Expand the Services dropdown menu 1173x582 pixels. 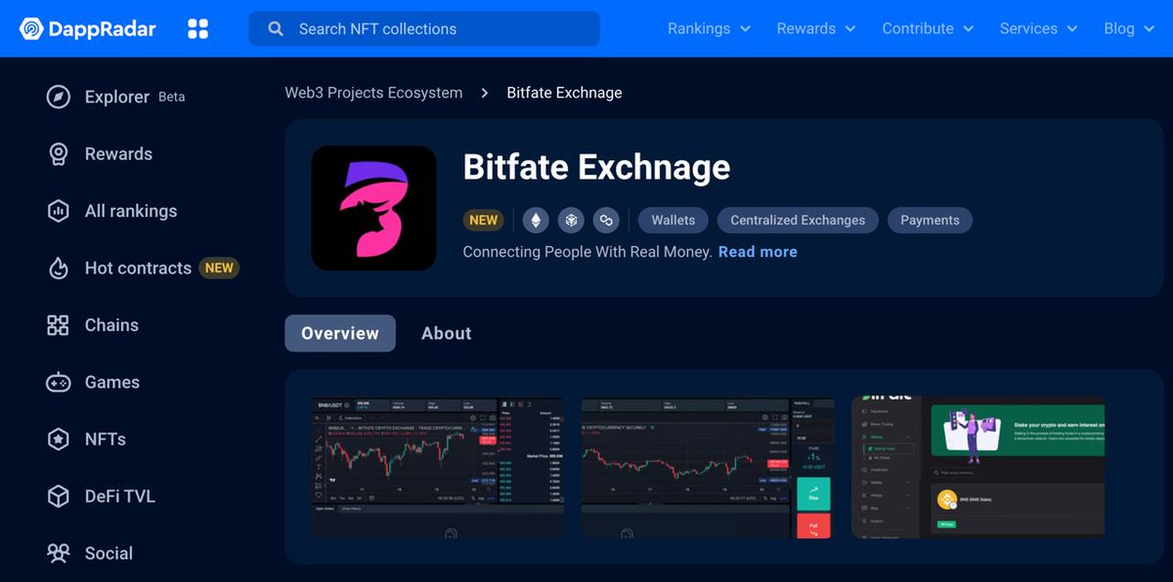pos(1038,29)
